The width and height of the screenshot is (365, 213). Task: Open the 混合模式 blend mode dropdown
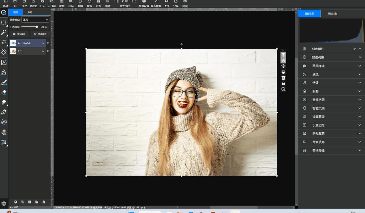(x=35, y=20)
